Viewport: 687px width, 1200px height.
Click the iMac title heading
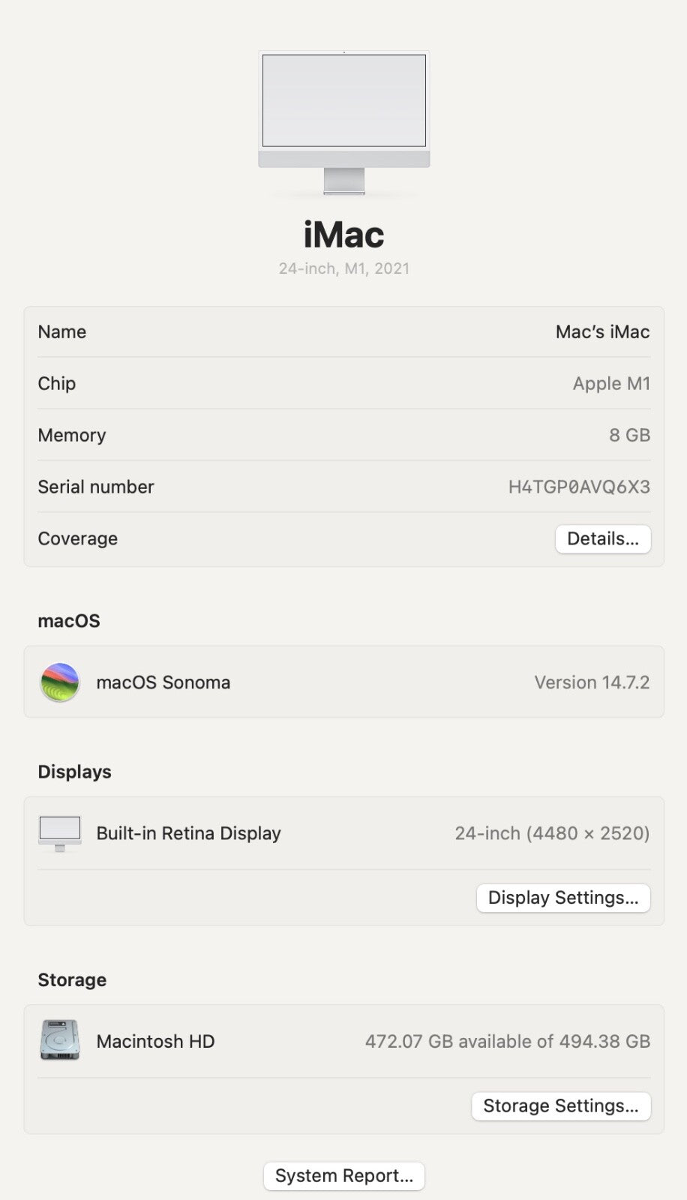pyautogui.click(x=344, y=235)
